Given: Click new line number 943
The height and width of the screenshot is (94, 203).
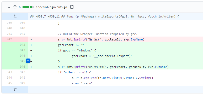Looking at the screenshot, I should [22, 50].
